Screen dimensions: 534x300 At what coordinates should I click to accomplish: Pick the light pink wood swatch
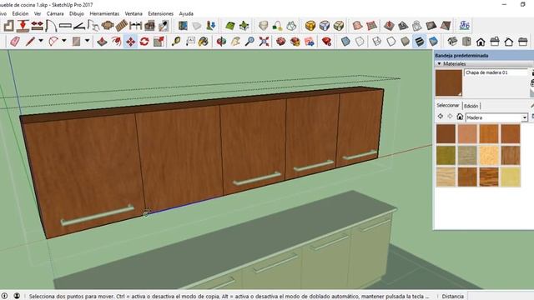[467, 133]
